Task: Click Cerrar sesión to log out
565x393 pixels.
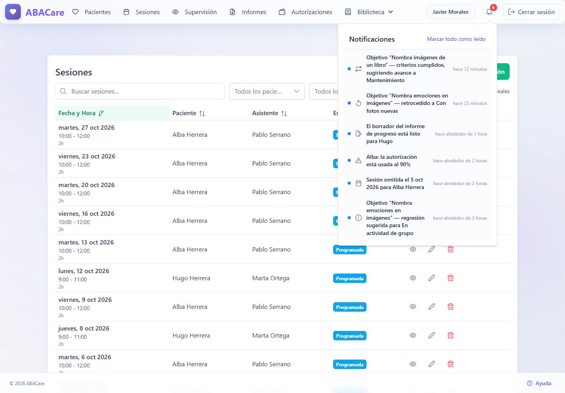Action: pyautogui.click(x=532, y=12)
